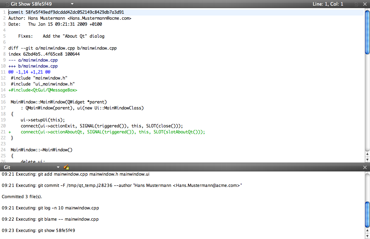The height and width of the screenshot is (239, 370).
Task: Open the Git output pane selector dropdown
Action: point(58,167)
